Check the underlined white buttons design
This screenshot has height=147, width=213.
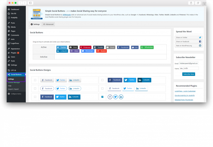102,88
